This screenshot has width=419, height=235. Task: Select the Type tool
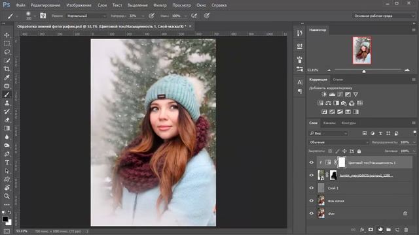coord(7,163)
